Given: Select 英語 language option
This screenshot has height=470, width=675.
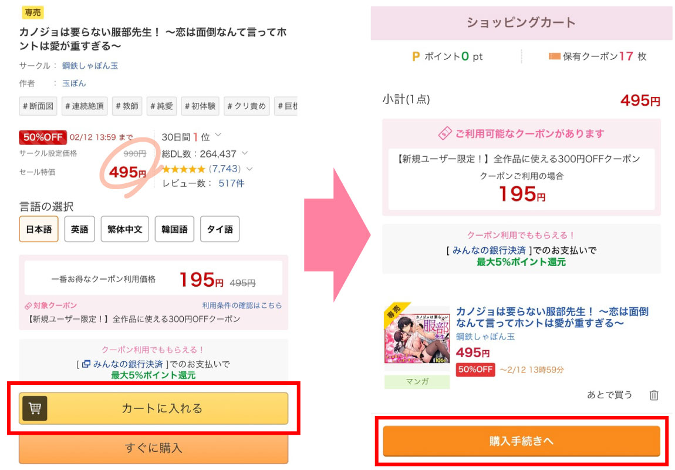Looking at the screenshot, I should [79, 229].
